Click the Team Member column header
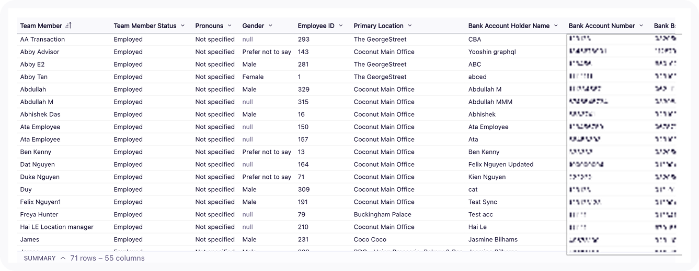This screenshot has width=699, height=271. 41,26
